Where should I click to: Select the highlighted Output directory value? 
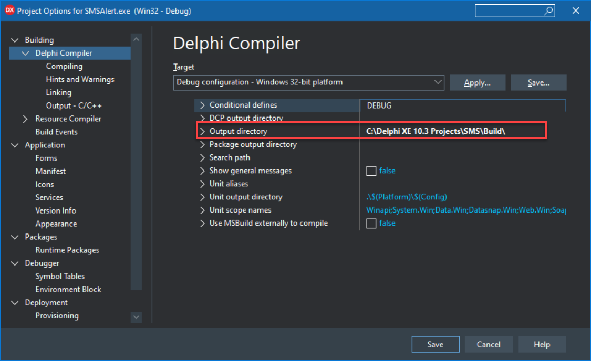(x=435, y=131)
